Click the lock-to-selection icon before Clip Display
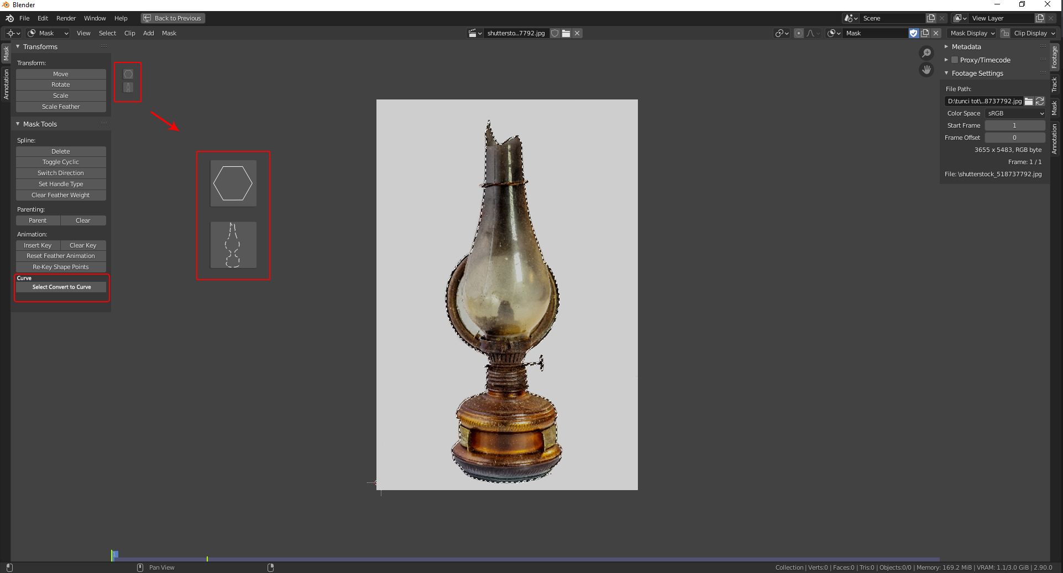Screen dimensions: 1063x573 [x=1005, y=33]
